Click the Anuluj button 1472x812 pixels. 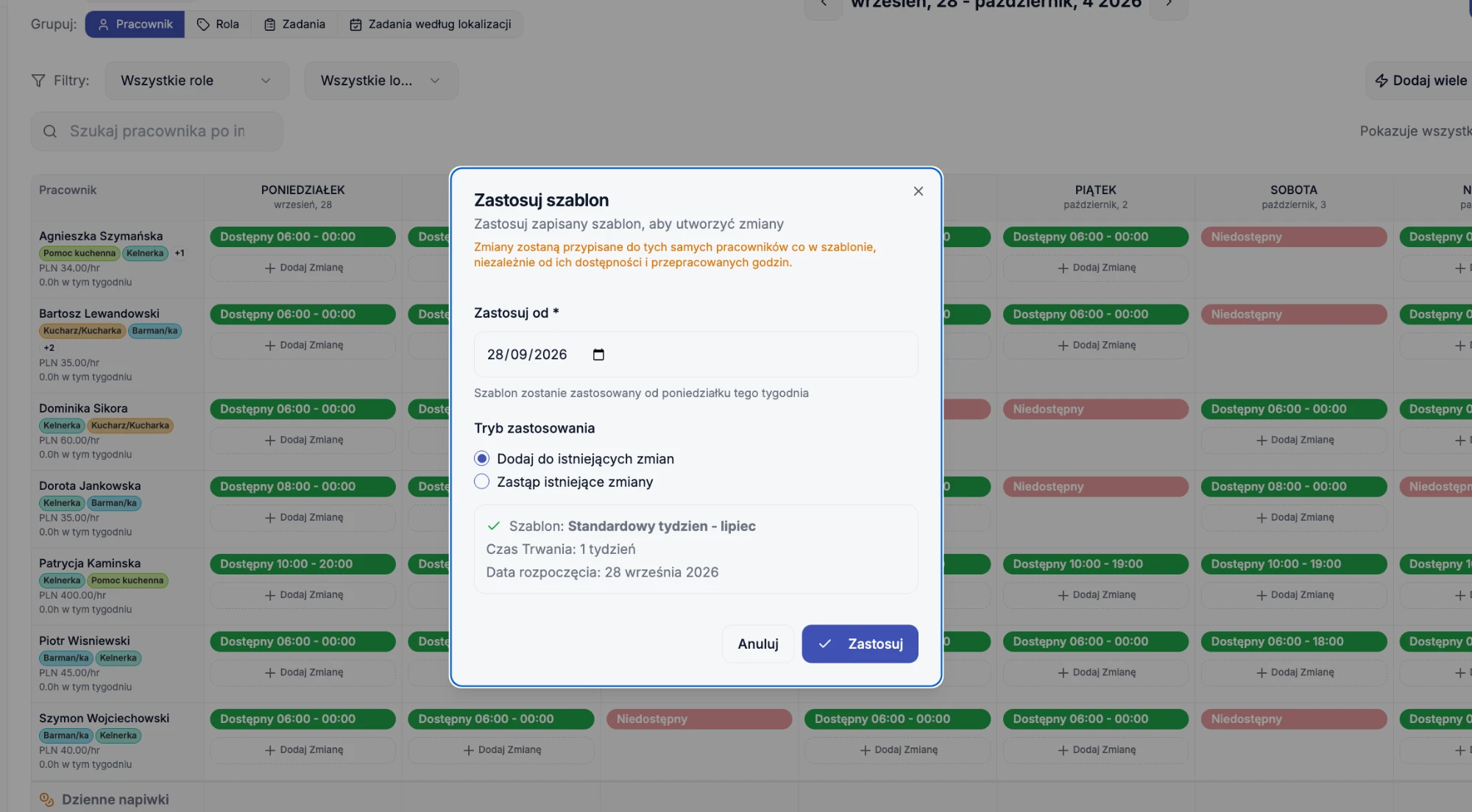[x=758, y=644]
